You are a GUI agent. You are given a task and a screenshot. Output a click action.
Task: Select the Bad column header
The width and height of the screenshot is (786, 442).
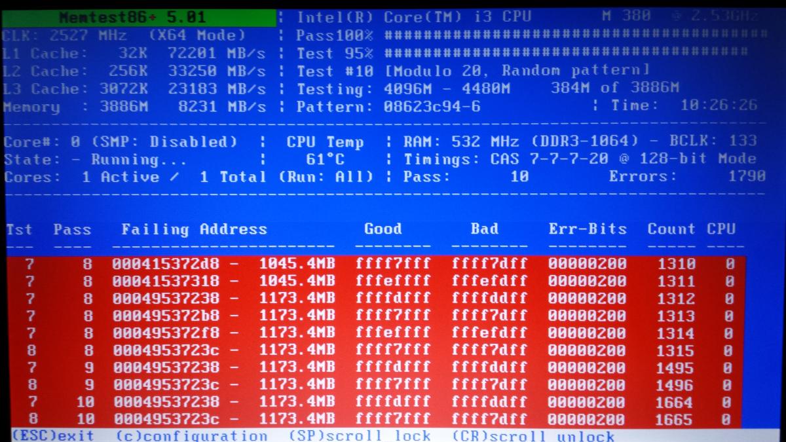tap(484, 229)
